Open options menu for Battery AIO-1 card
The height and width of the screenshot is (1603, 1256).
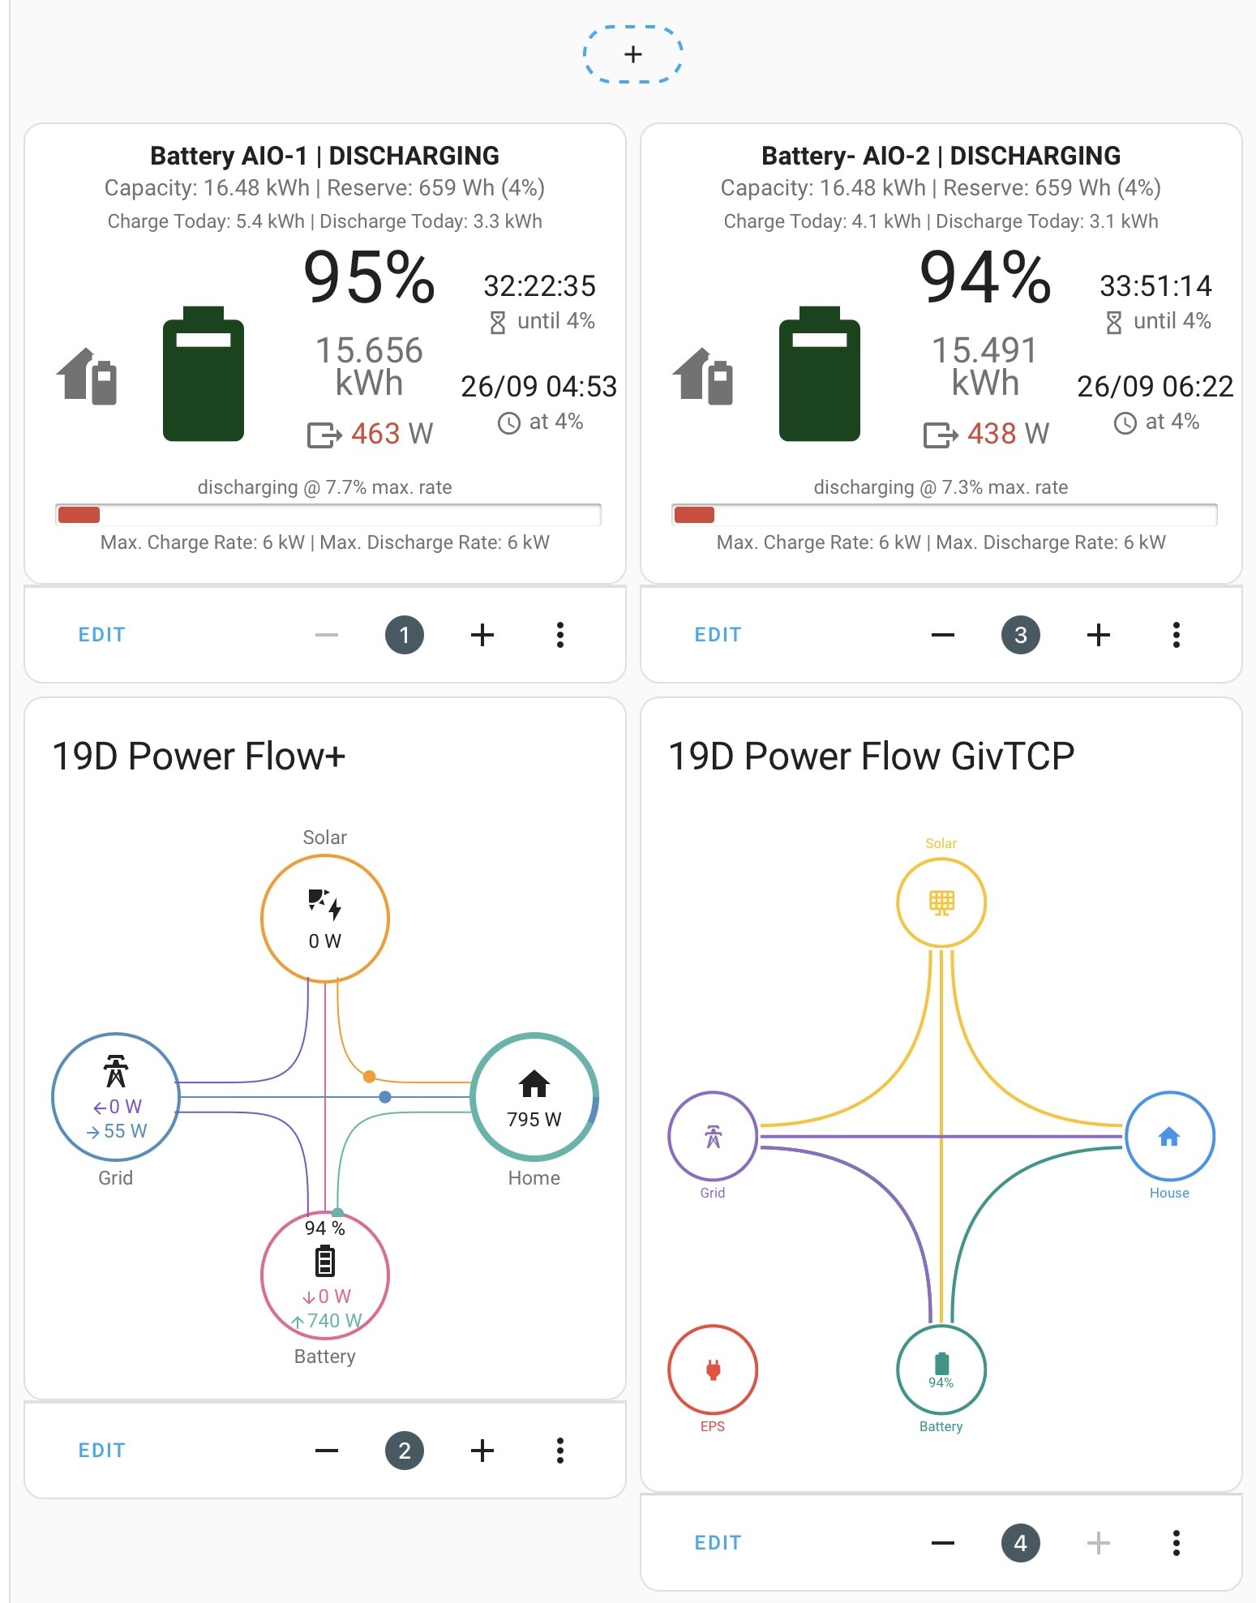pyautogui.click(x=559, y=635)
